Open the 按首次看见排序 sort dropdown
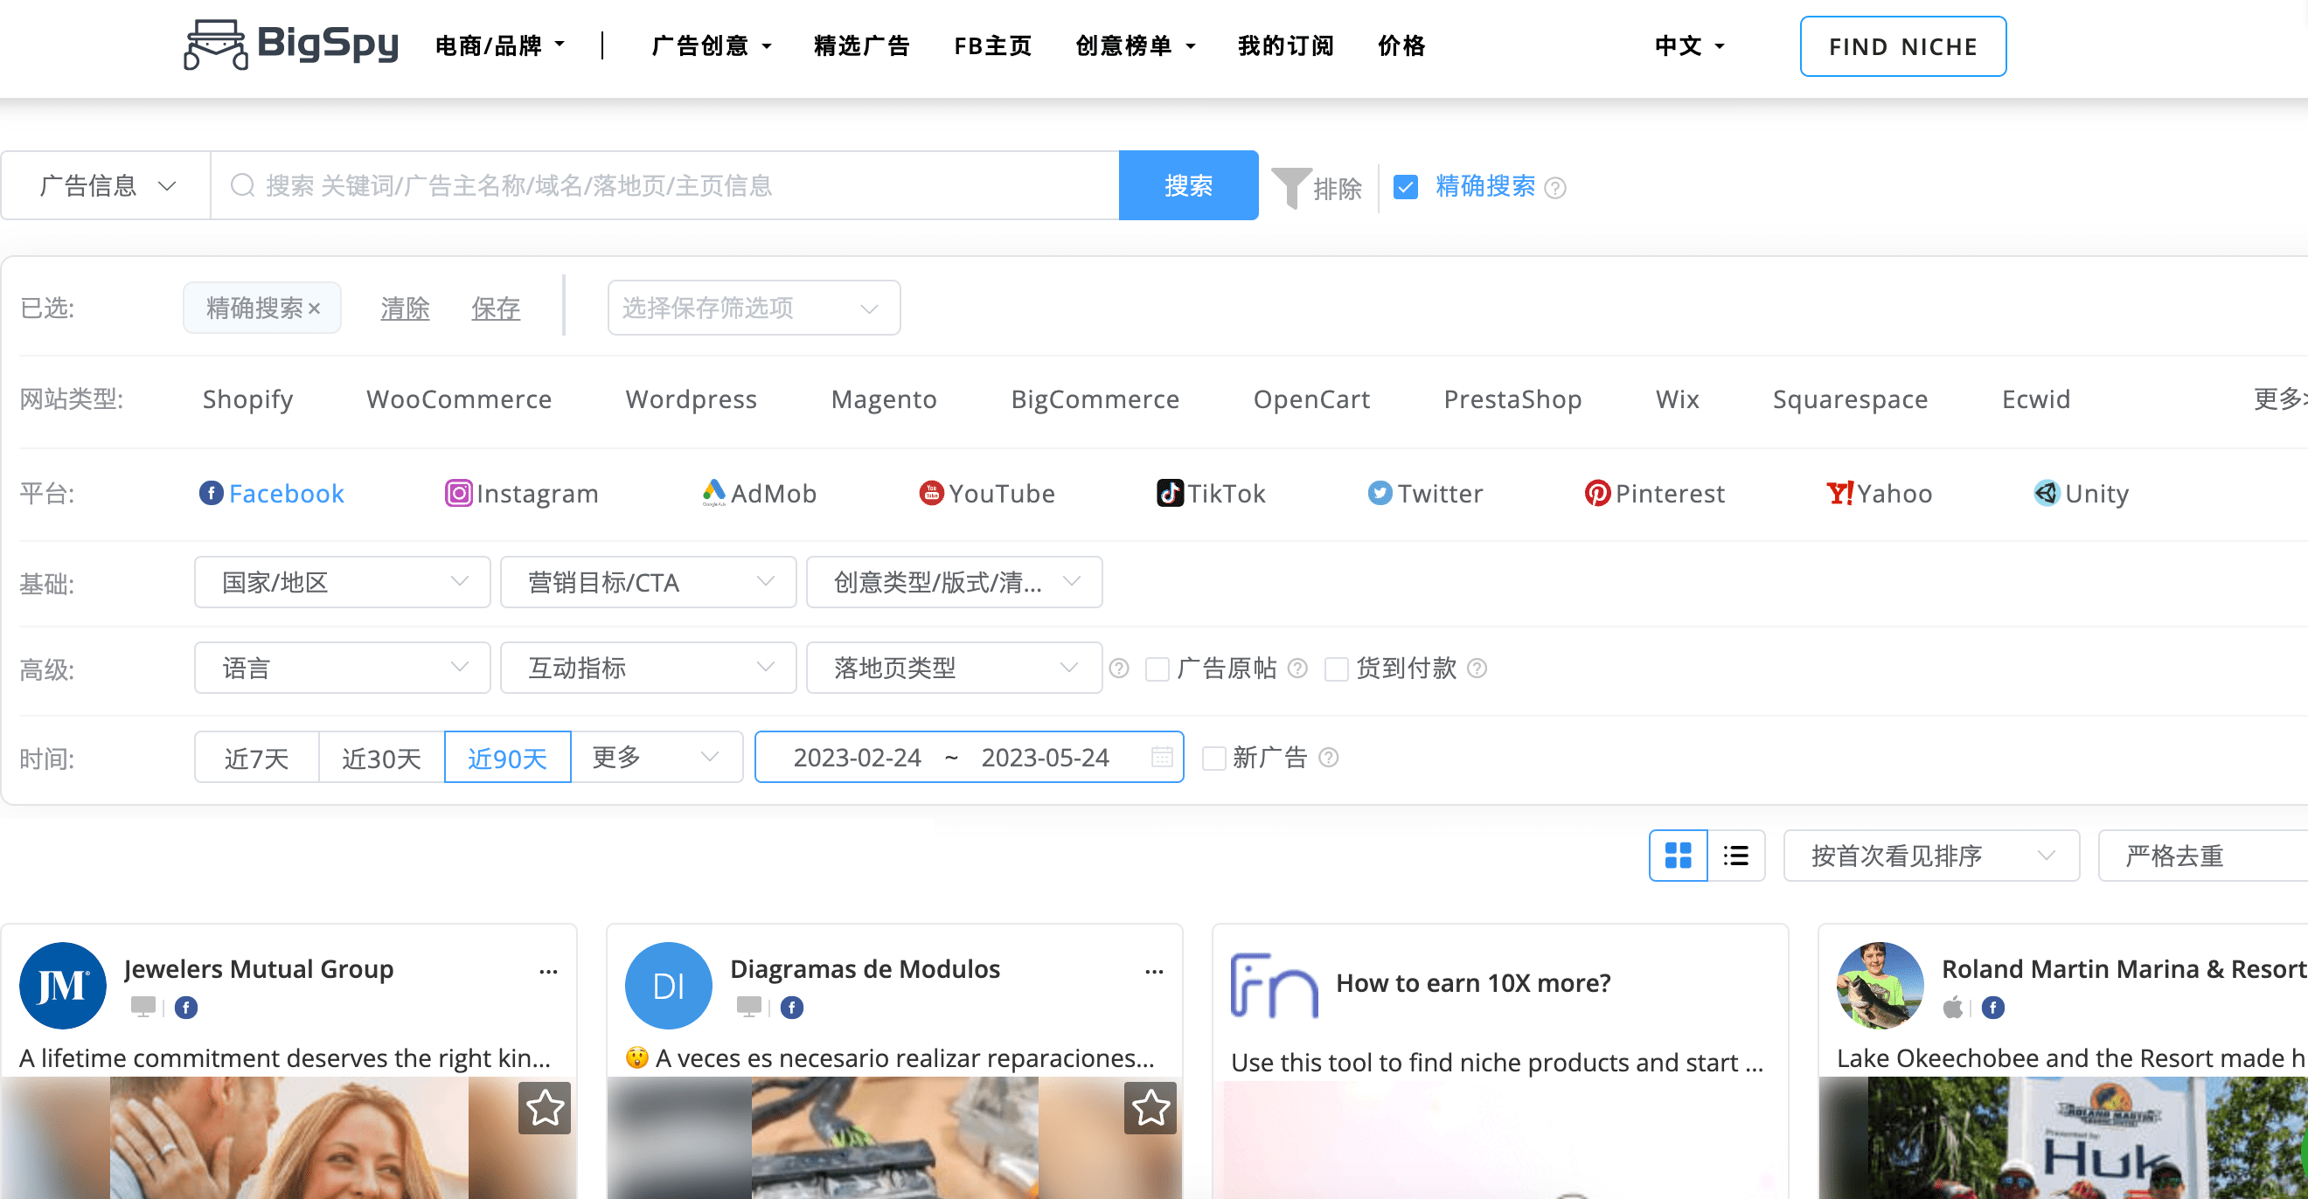This screenshot has width=2308, height=1199. click(x=1932, y=856)
